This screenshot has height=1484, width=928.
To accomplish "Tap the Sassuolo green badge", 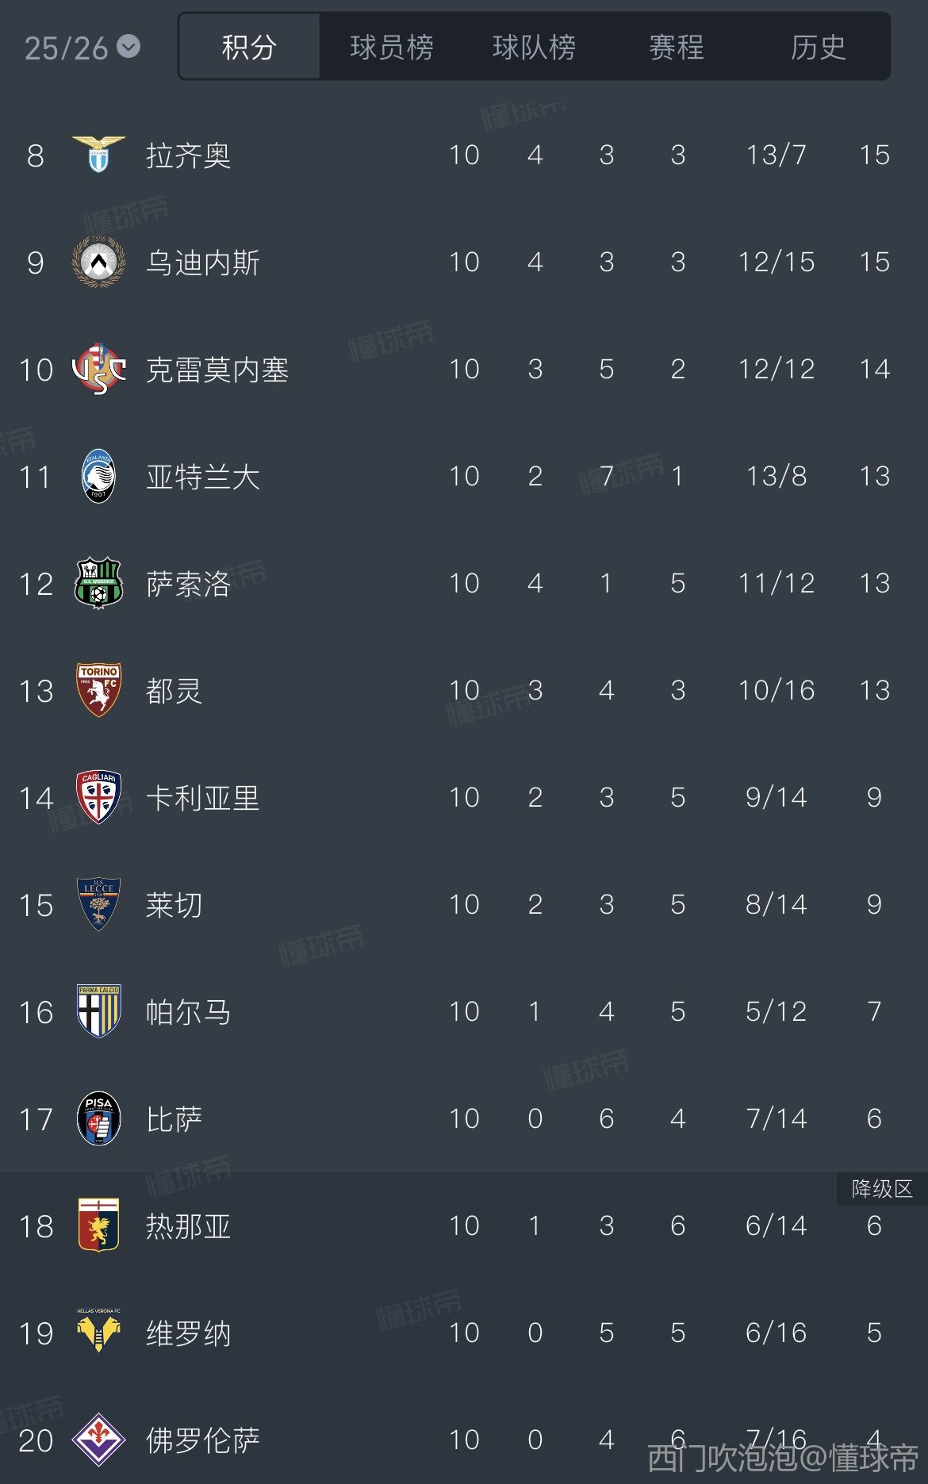I will 98,583.
